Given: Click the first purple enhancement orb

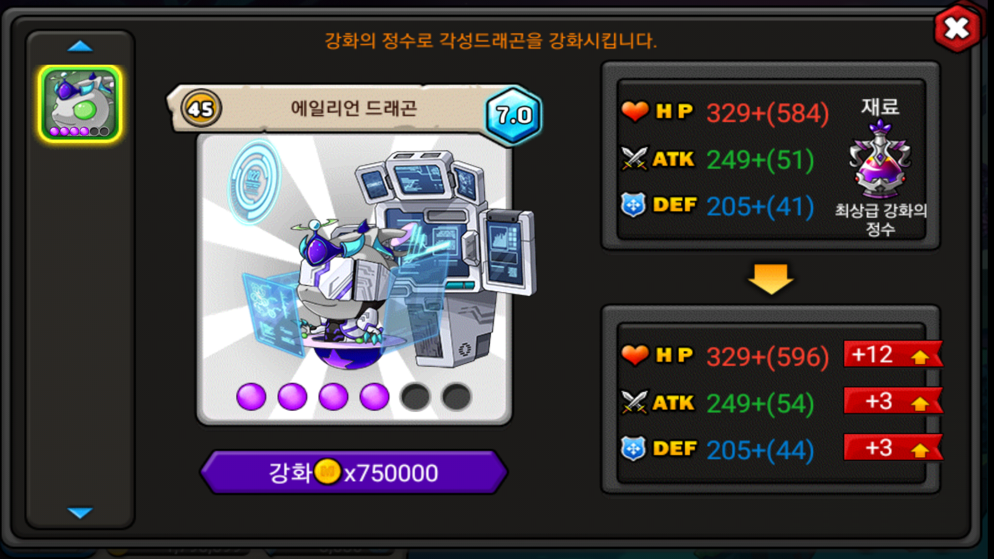Looking at the screenshot, I should (x=251, y=397).
